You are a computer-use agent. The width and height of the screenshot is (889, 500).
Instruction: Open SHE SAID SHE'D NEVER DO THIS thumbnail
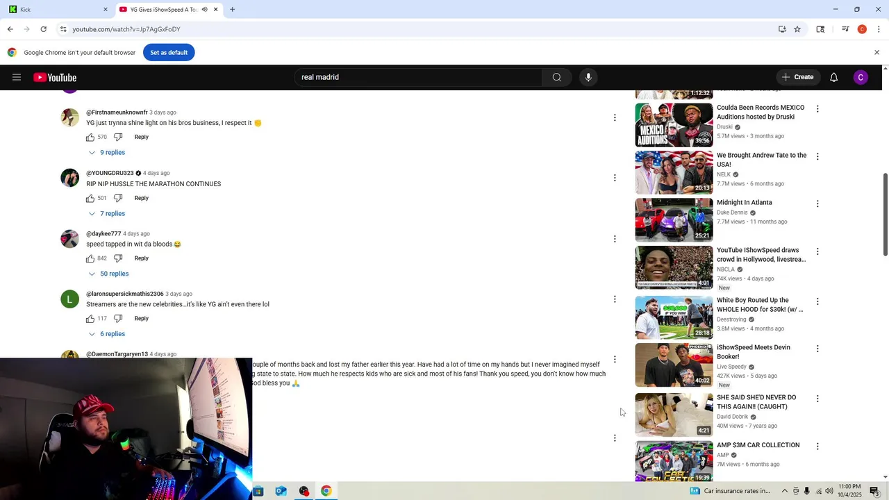(x=674, y=415)
